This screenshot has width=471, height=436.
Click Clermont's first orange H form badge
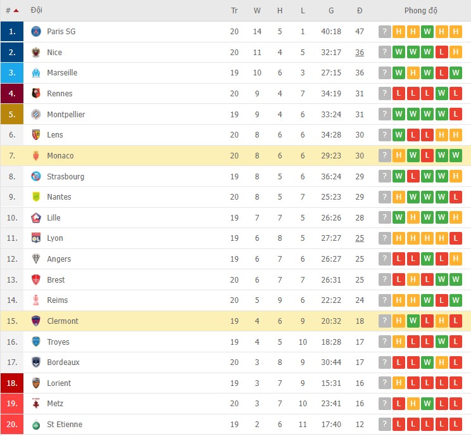coord(399,321)
